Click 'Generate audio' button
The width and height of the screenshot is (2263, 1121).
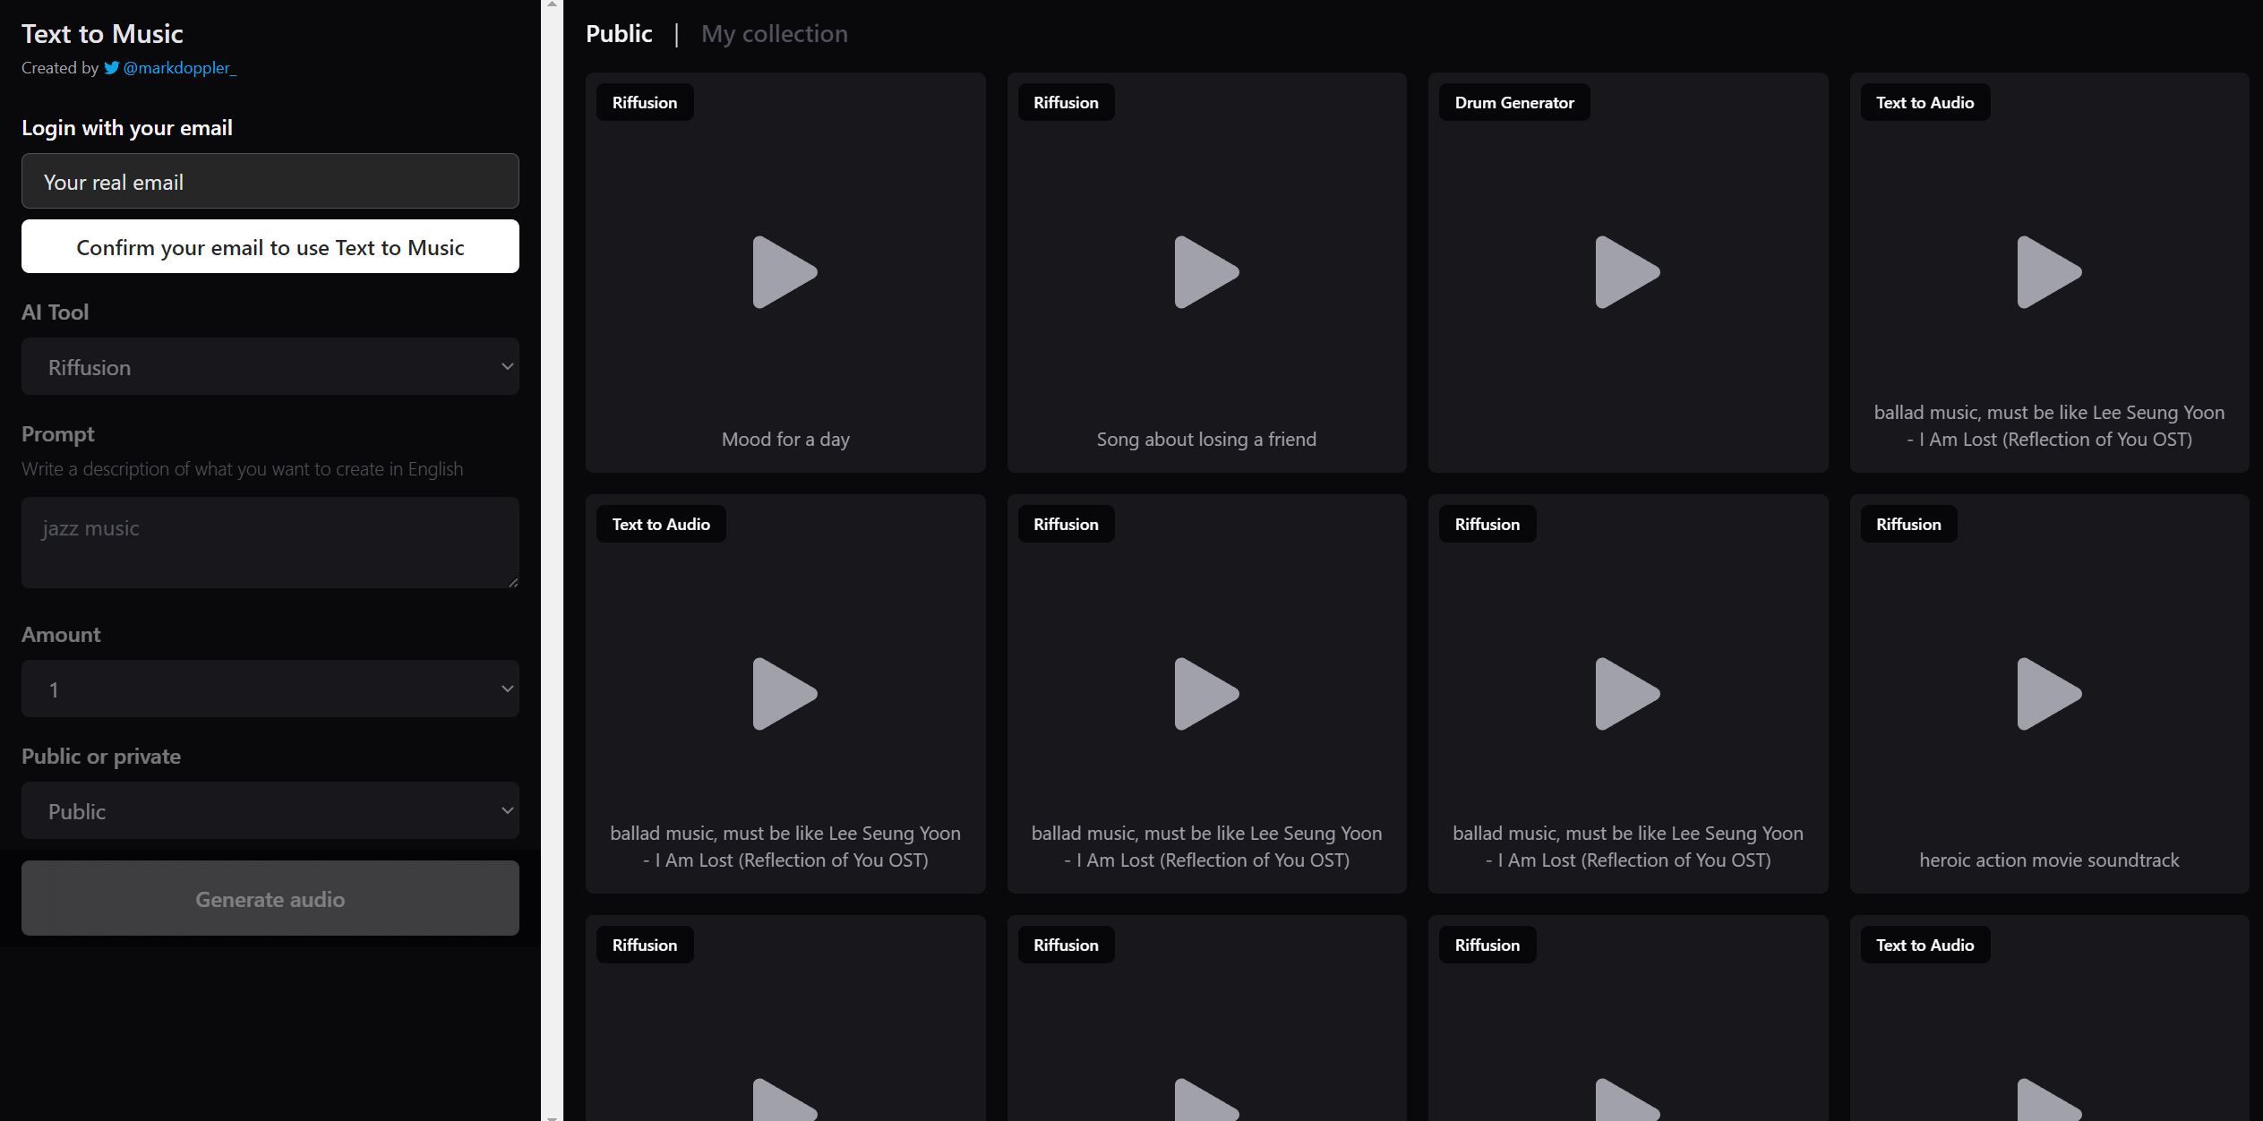click(270, 897)
